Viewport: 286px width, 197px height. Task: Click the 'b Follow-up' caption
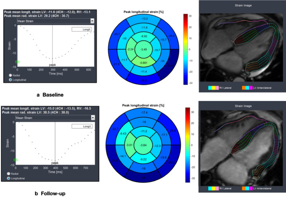coord(50,193)
